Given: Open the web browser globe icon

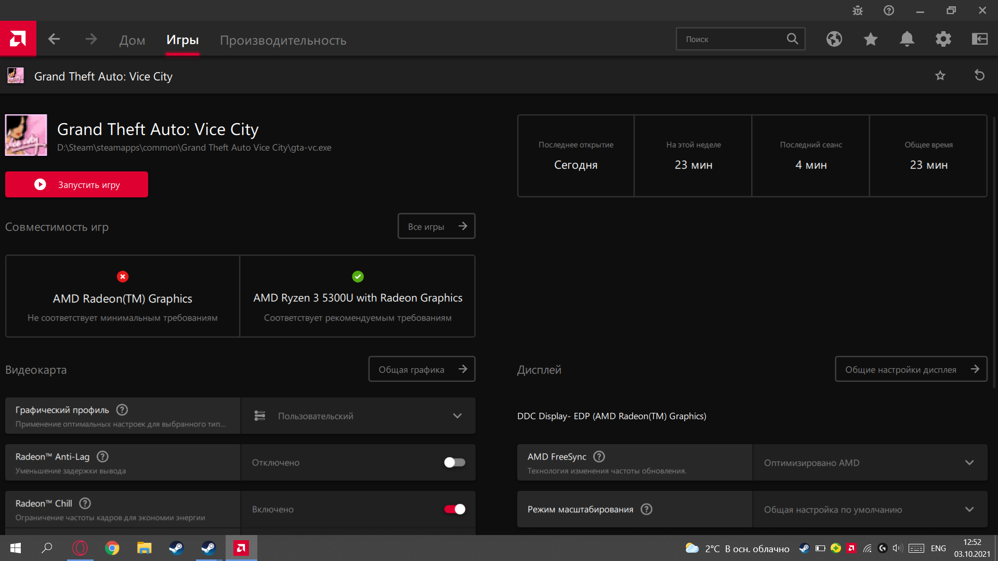Looking at the screenshot, I should coord(834,39).
